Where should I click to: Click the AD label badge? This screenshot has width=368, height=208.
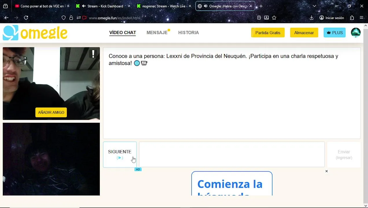click(138, 169)
